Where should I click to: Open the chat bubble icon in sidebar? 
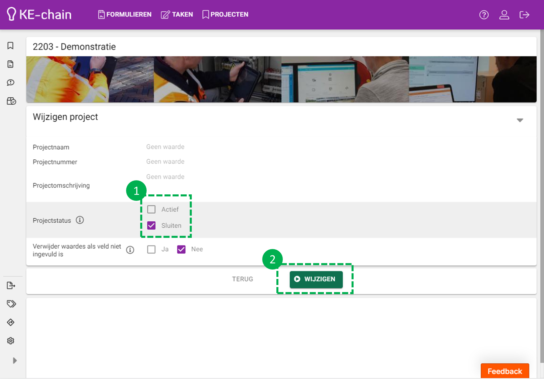click(x=11, y=83)
